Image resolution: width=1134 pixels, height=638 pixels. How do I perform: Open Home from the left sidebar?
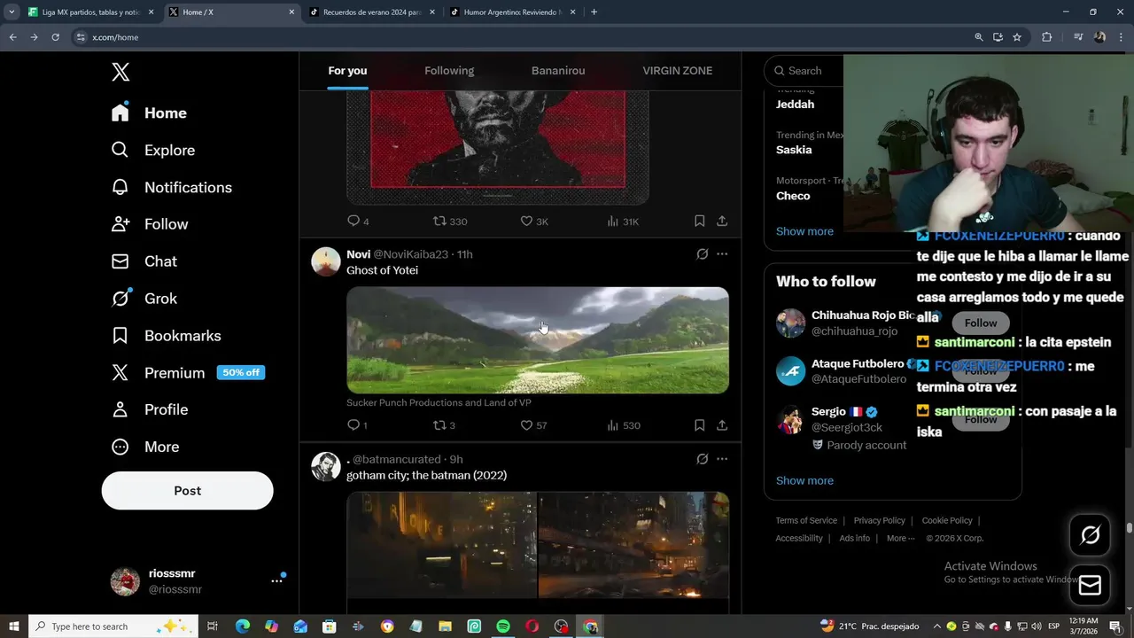click(149, 113)
